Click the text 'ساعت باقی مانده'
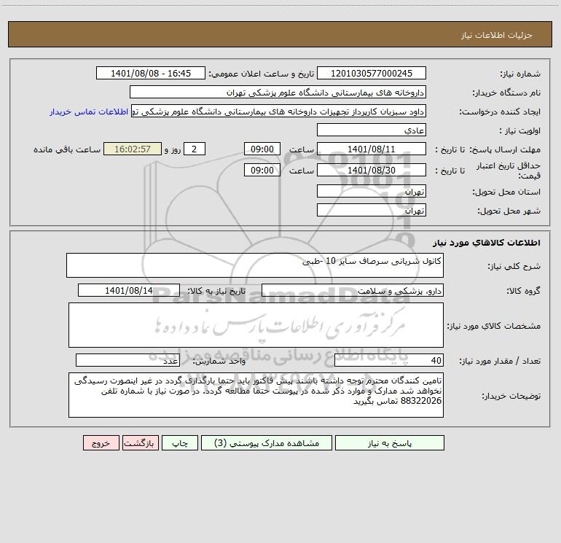Screen dimensions: 561x543 (67, 149)
